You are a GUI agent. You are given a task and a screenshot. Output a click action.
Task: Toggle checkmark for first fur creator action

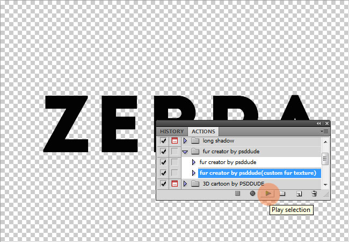(163, 162)
